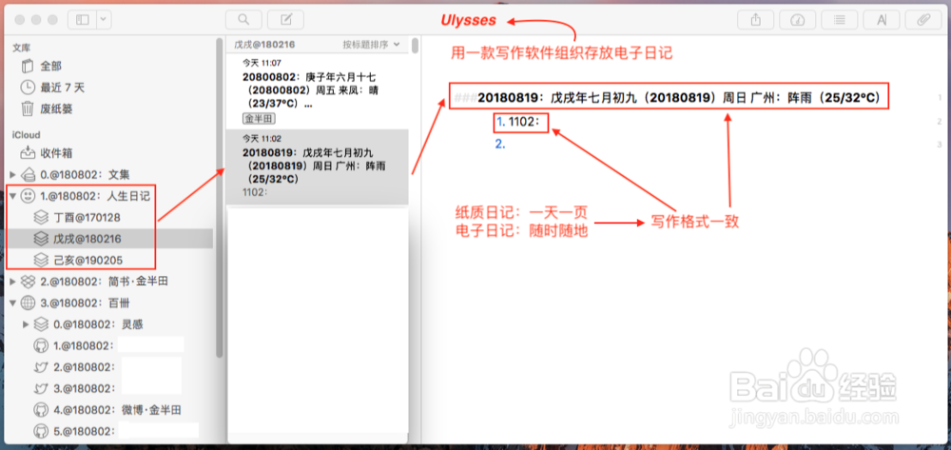Image resolution: width=951 pixels, height=450 pixels.
Task: Collapse the 3.@180802：百懒 group
Action: click(x=13, y=302)
